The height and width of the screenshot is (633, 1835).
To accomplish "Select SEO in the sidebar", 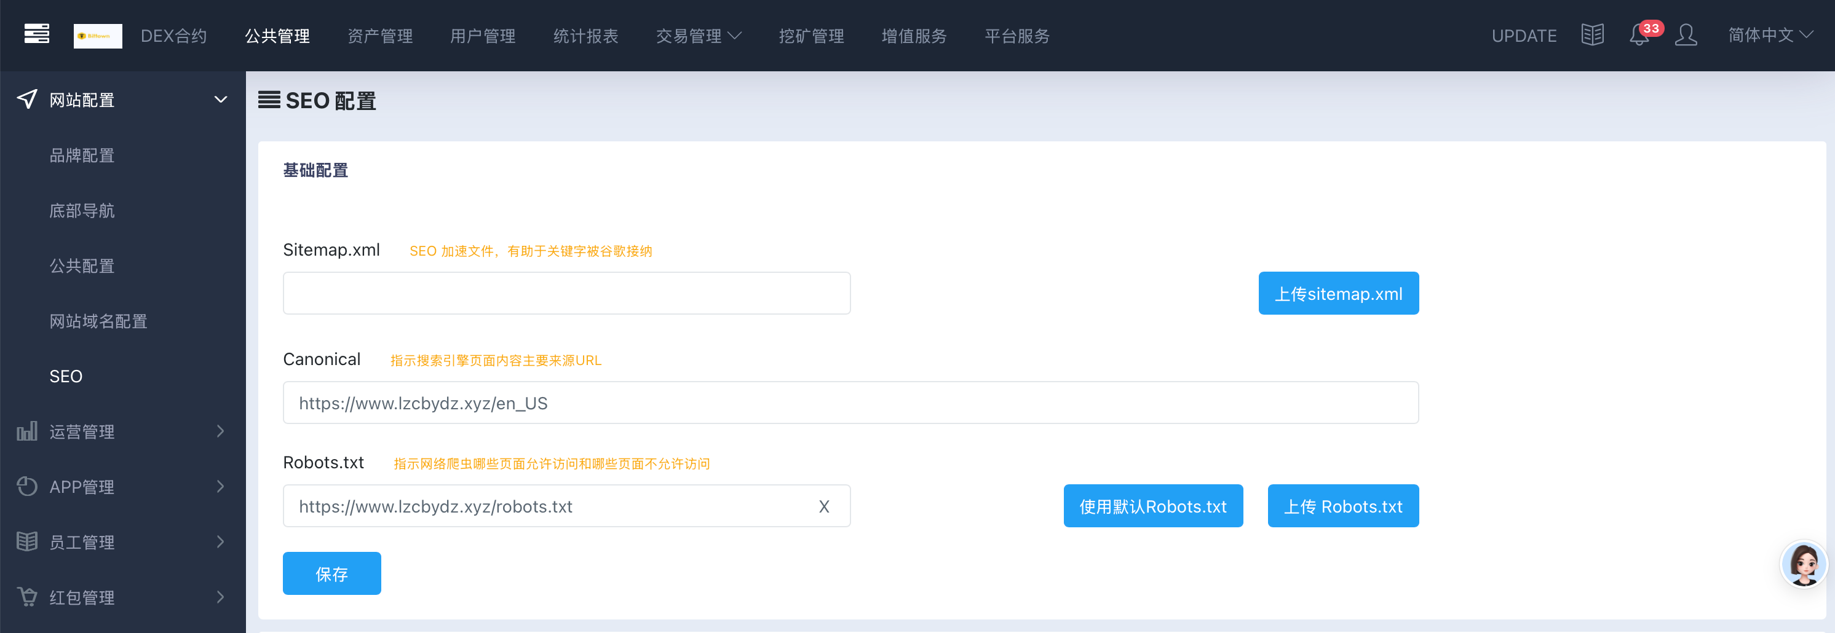I will click(x=66, y=376).
